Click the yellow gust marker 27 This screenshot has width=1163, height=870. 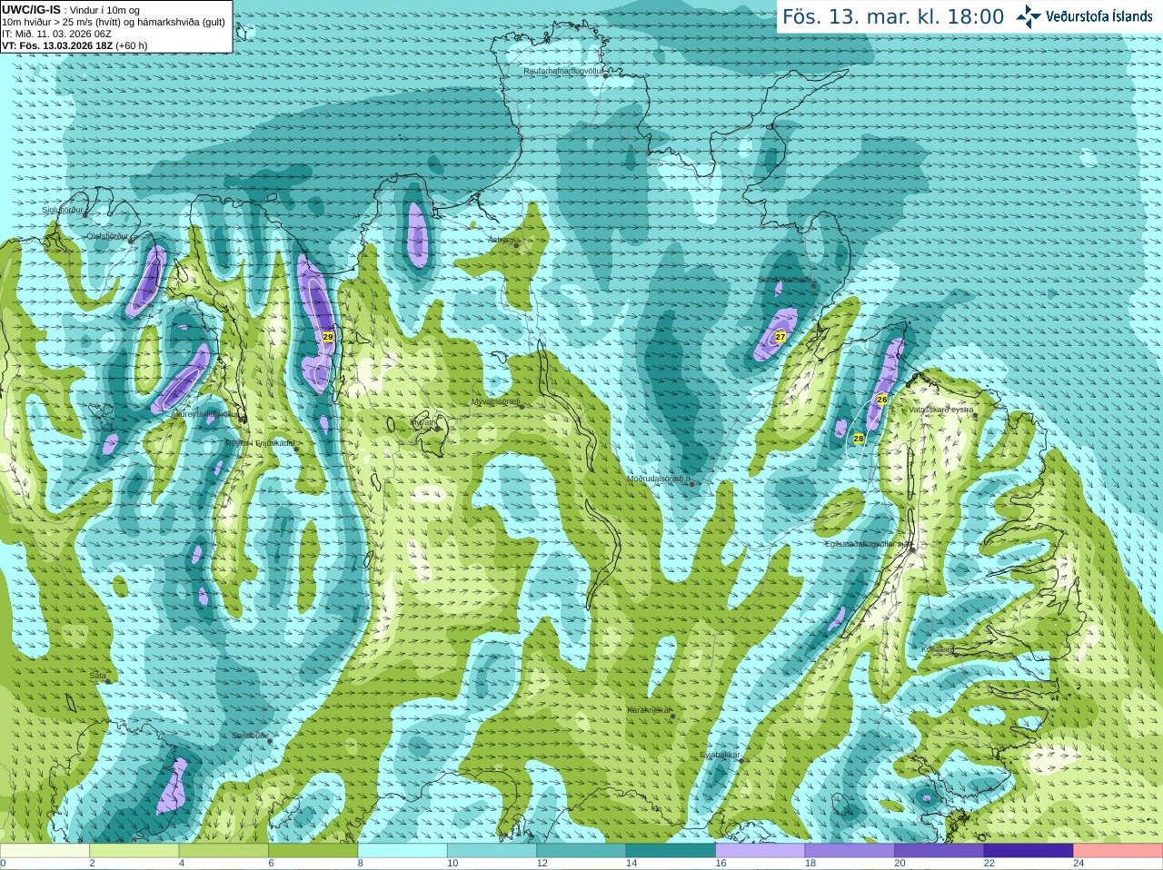click(x=780, y=337)
